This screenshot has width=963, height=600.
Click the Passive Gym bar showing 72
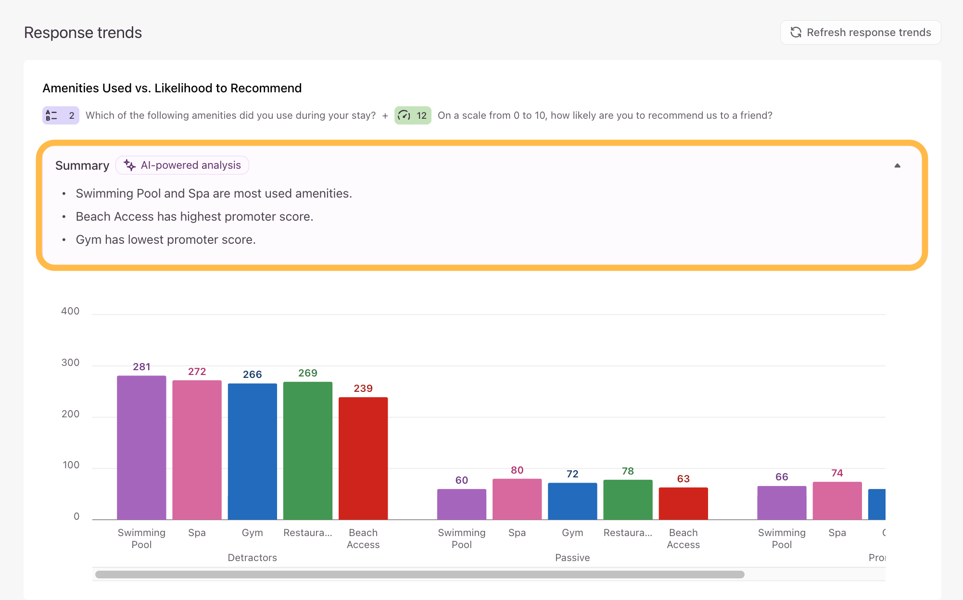[572, 501]
